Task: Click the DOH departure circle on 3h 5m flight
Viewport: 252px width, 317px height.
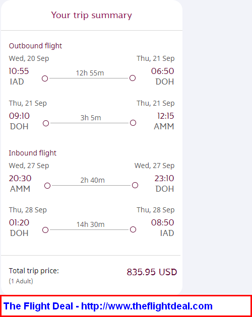Action: coord(46,123)
